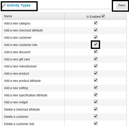This screenshot has height=126, width=129.
Task: Toggle Add a new manufacturer checkbox
Action: pyautogui.click(x=96, y=66)
